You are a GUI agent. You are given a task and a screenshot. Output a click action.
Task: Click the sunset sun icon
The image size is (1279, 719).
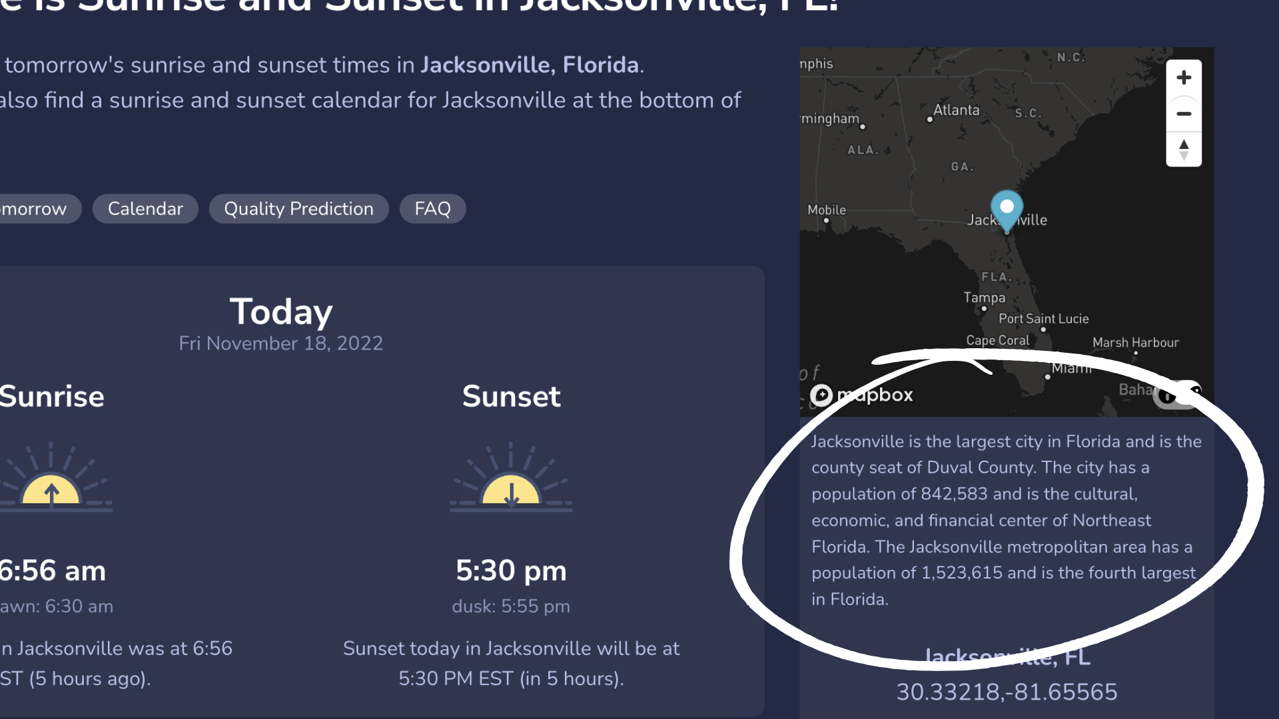(511, 477)
